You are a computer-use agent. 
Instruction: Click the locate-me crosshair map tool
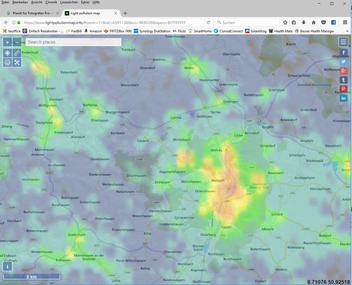click(x=8, y=53)
